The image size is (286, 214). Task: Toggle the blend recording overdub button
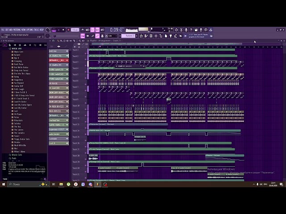[97, 30]
